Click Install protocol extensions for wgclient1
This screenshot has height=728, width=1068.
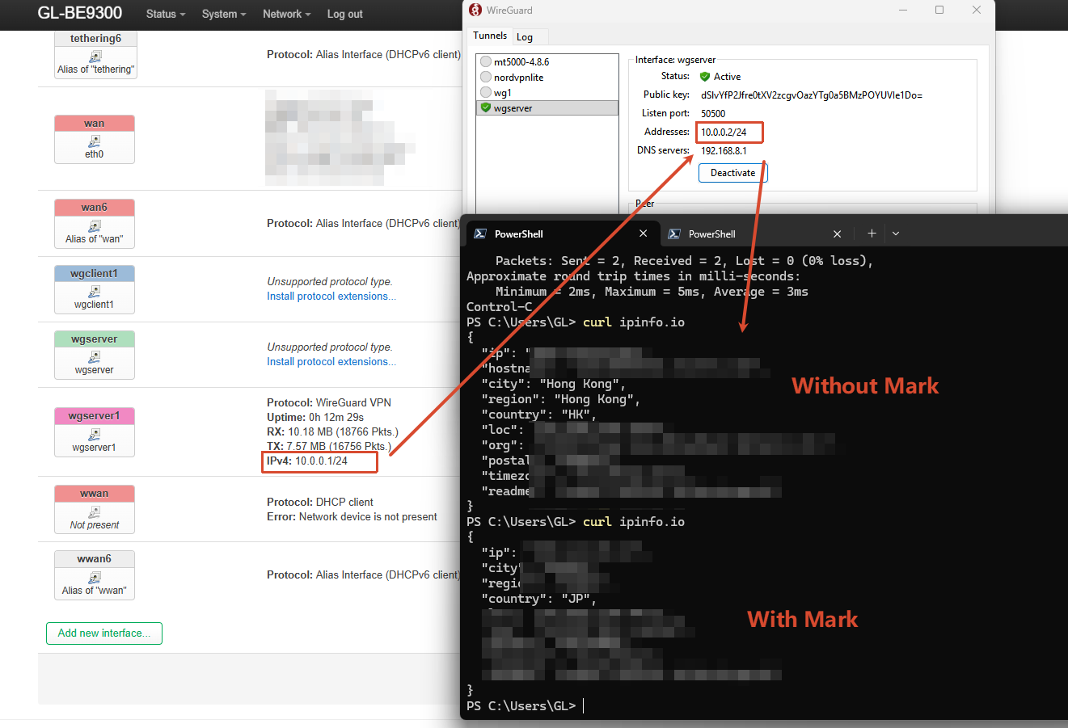pyautogui.click(x=331, y=297)
